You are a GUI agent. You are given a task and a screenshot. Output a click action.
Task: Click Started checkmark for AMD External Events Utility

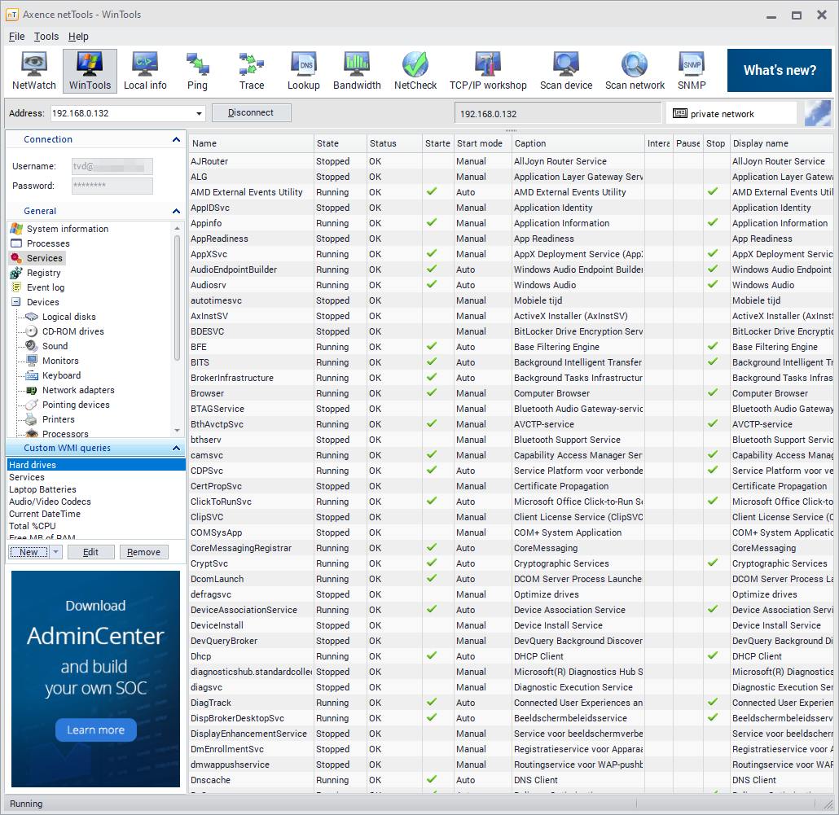click(432, 192)
